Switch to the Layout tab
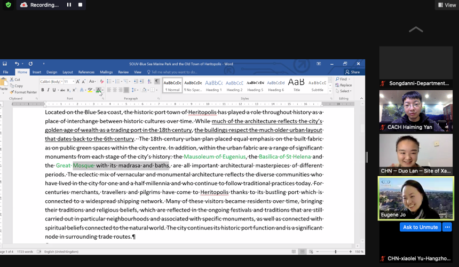459x267 pixels. click(x=68, y=72)
